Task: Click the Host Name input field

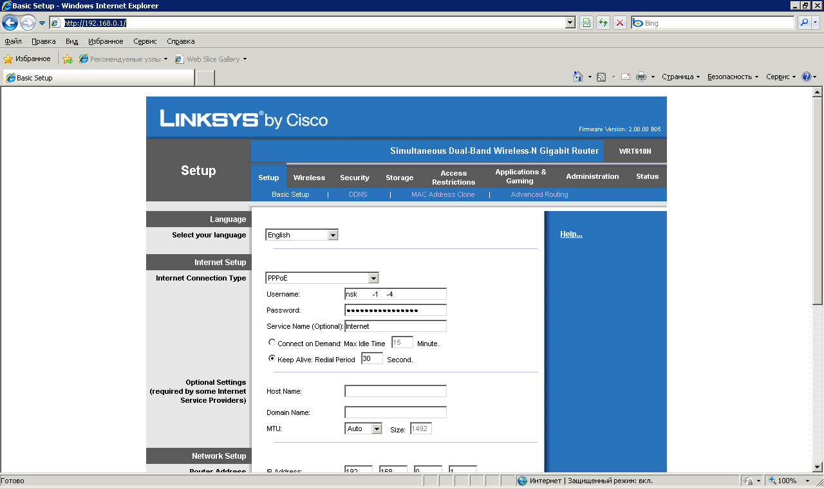Action: [x=395, y=391]
